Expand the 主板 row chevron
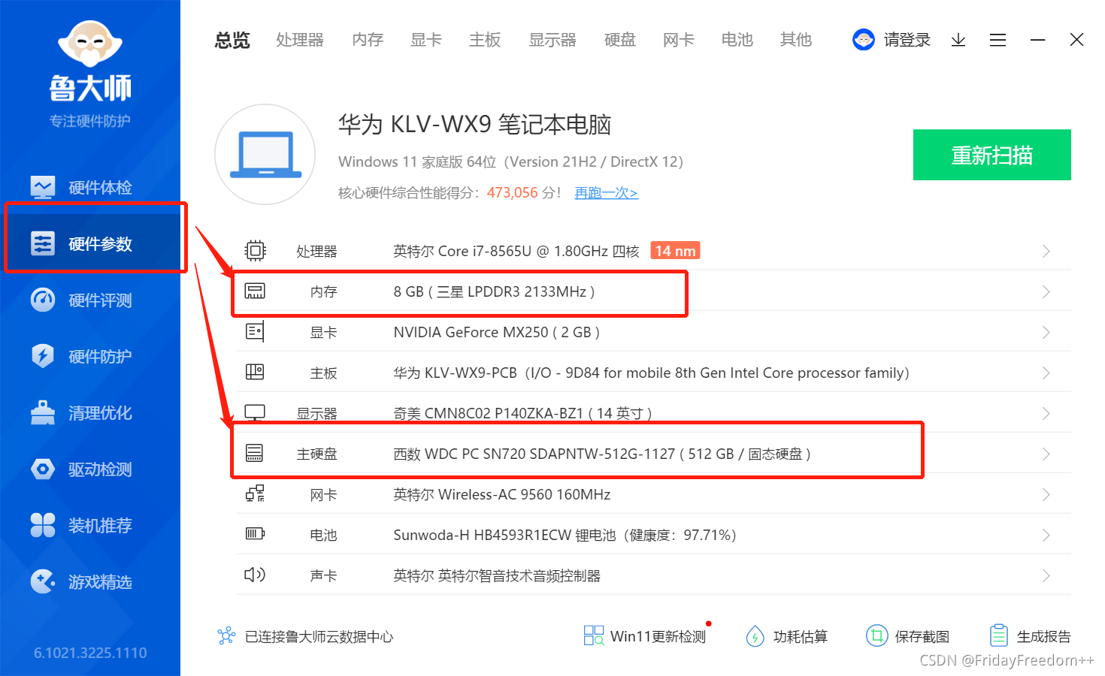Screen dimensions: 1105x676 [x=1046, y=373]
